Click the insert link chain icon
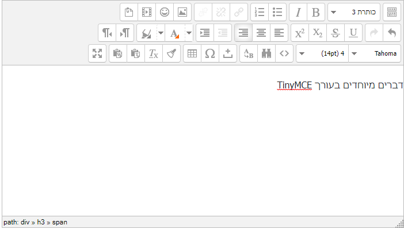404x229 pixels. (239, 12)
